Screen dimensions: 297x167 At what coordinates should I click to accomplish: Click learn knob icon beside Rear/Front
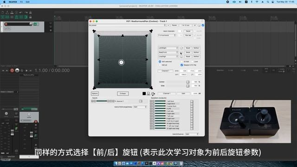click(181, 52)
